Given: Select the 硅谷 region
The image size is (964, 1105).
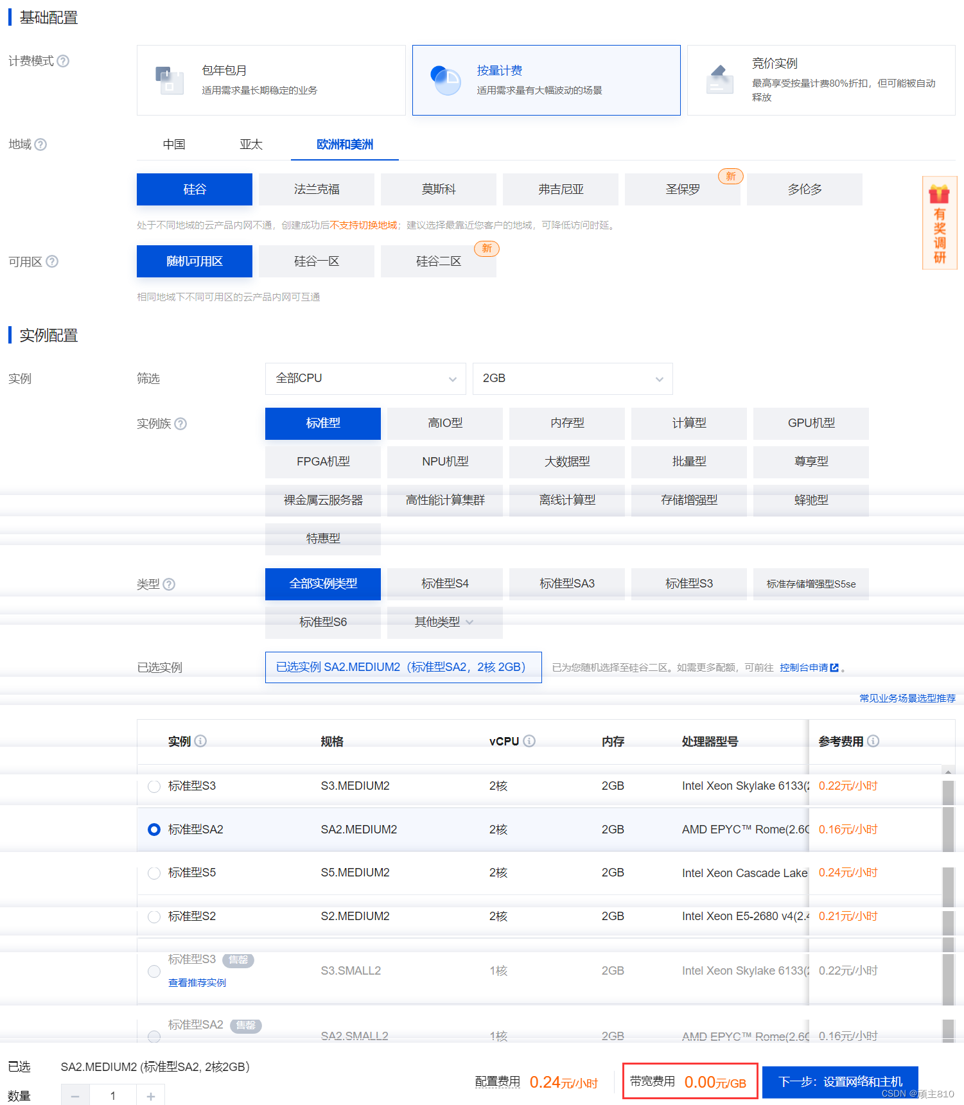Looking at the screenshot, I should click(195, 189).
